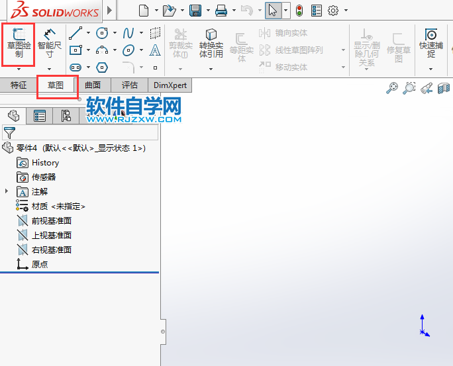The height and width of the screenshot is (366, 453).
Task: Select the Plane sketch tool icon
Action: [155, 33]
